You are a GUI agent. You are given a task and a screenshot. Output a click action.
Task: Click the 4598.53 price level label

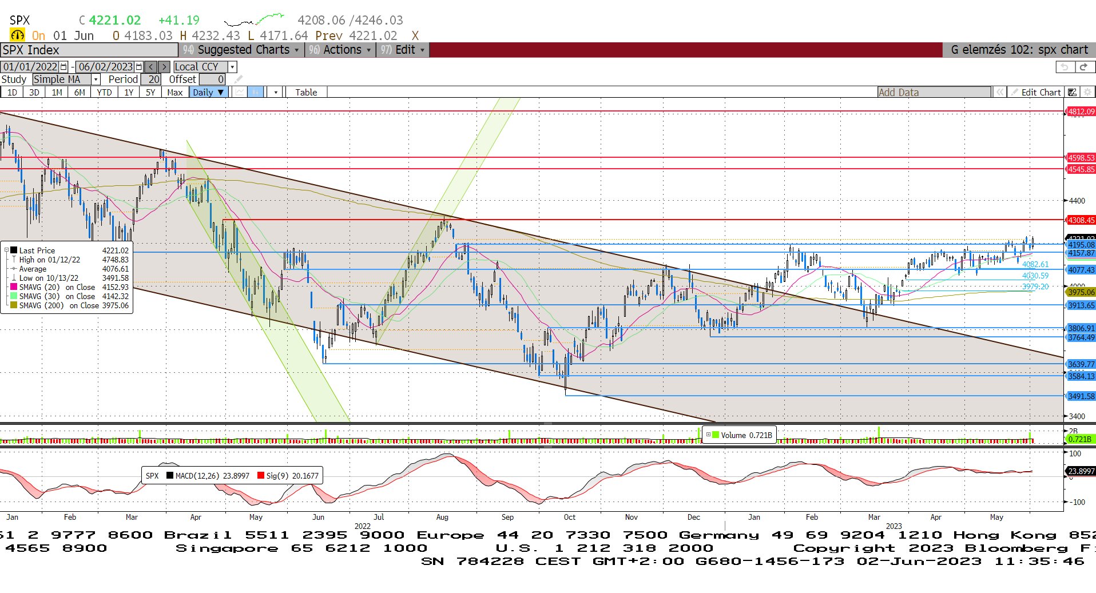(x=1081, y=158)
